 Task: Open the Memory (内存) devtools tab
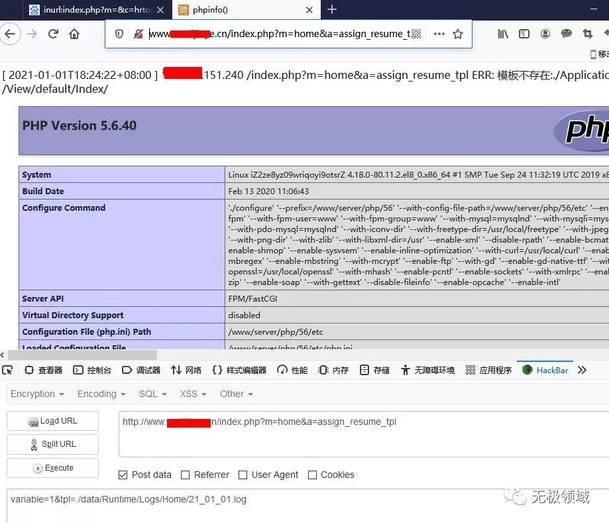point(333,371)
